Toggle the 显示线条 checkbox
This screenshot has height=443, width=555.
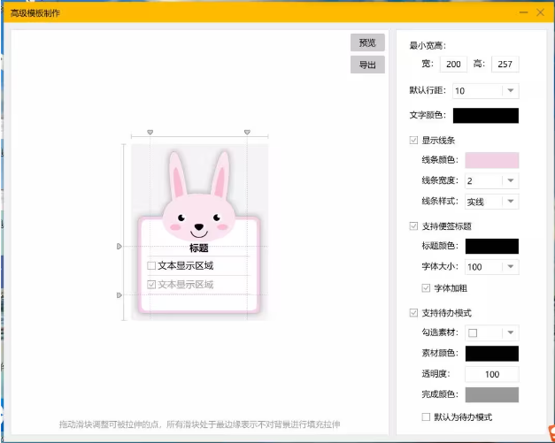414,141
